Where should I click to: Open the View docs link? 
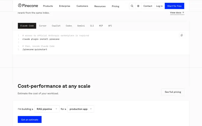(177, 13)
